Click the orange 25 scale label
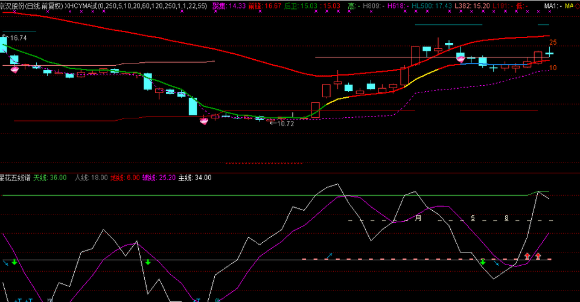 pos(553,42)
